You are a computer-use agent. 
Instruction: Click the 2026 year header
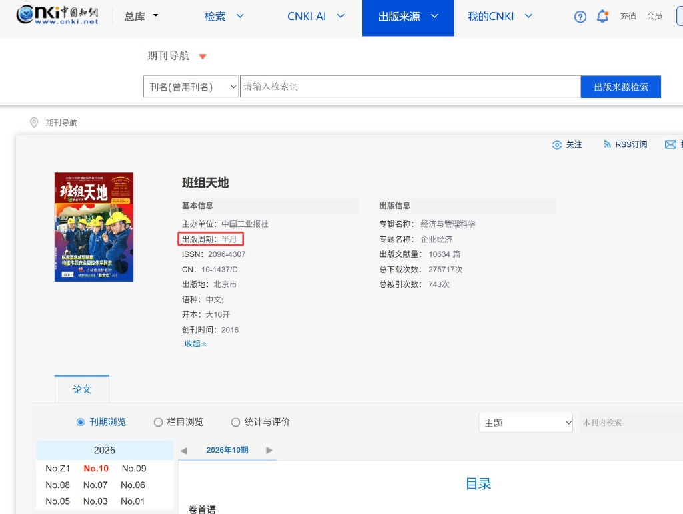(x=105, y=450)
